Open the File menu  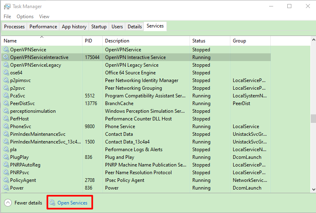click(7, 17)
